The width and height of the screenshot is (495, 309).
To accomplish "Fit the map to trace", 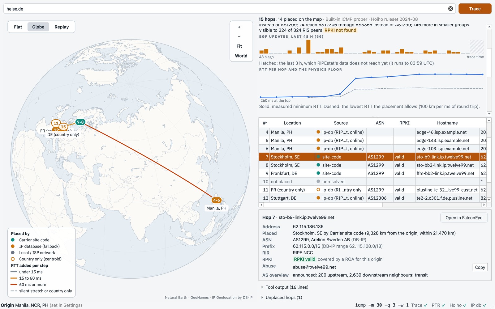I will point(239,46).
